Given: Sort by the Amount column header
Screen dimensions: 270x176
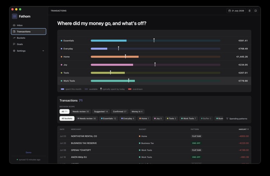Looking at the screenshot, I should tap(244, 129).
